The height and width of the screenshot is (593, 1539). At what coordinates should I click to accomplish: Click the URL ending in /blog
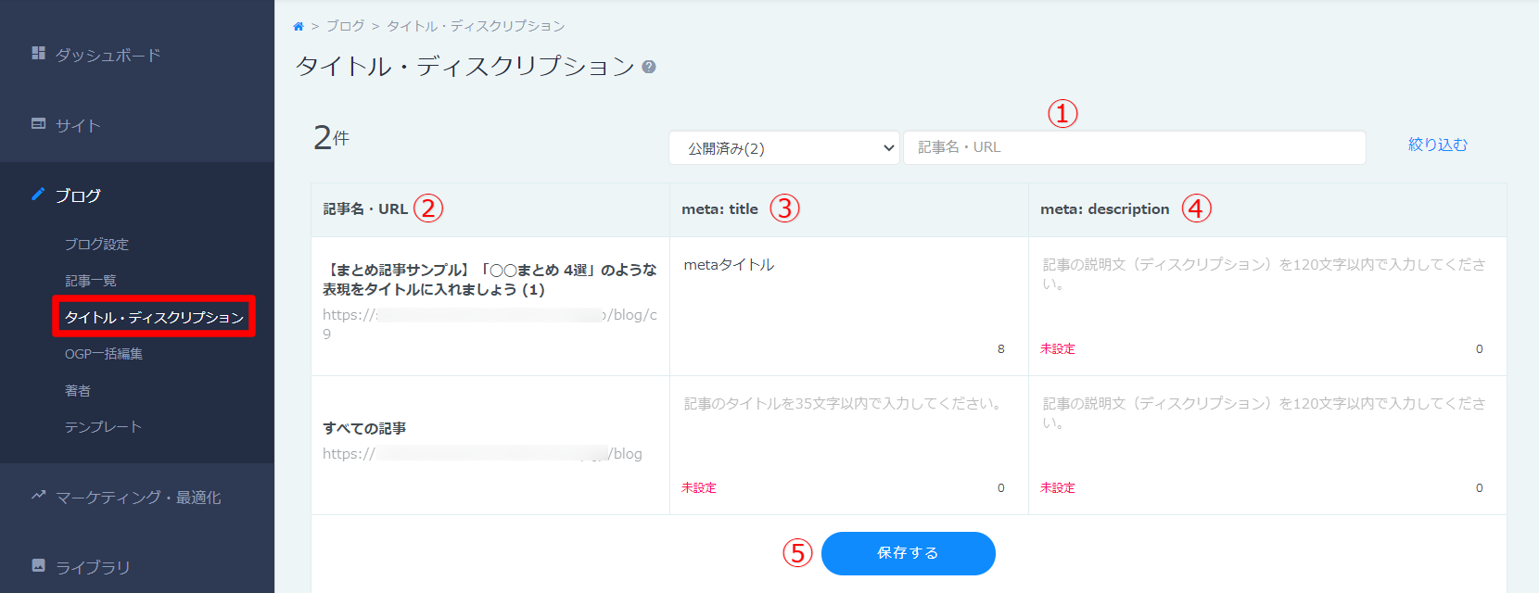482,454
